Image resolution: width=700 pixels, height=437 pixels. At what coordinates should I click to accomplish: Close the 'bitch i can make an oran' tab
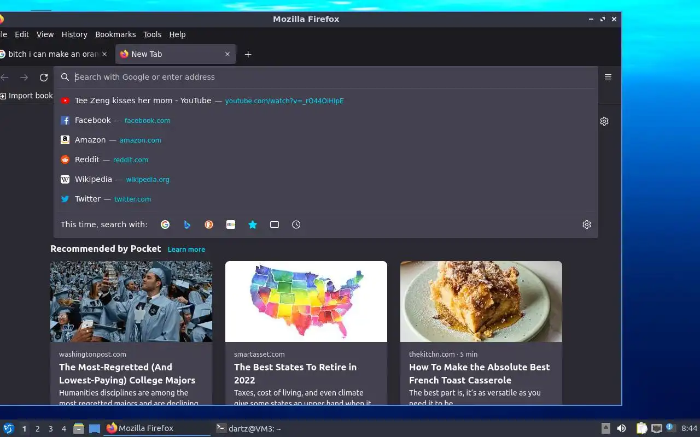[x=104, y=54]
